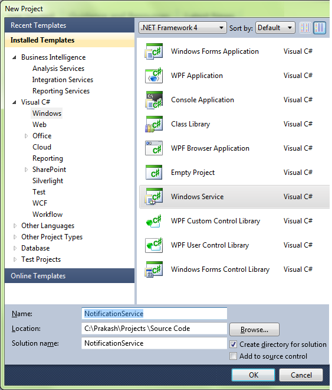Viewport: 332px width, 390px height.
Task: Uncheck Create directory for solution
Action: (x=234, y=344)
